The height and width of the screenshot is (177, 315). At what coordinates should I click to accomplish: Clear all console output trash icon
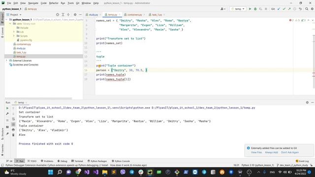click(x=13, y=135)
